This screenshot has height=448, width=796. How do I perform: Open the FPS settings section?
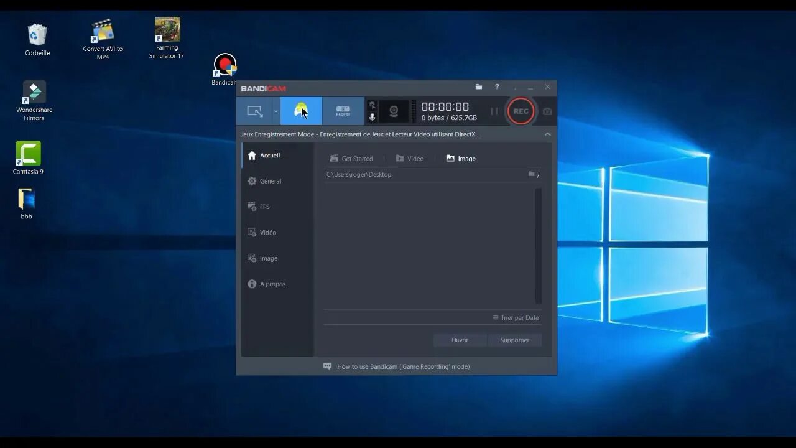coord(277,207)
